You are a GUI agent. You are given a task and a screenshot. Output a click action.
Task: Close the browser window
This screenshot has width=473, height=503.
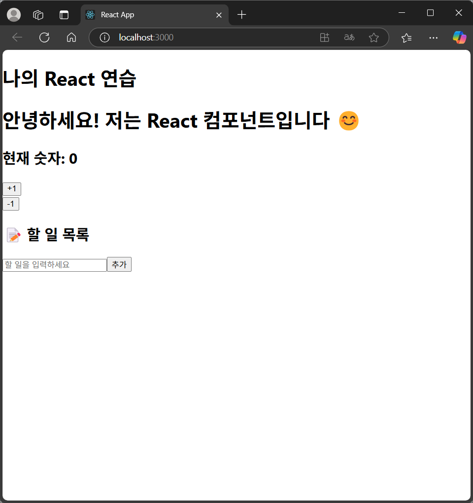(x=459, y=13)
